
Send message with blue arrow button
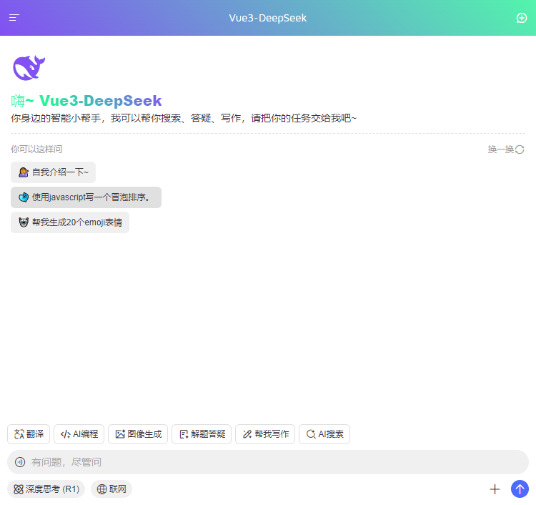520,489
